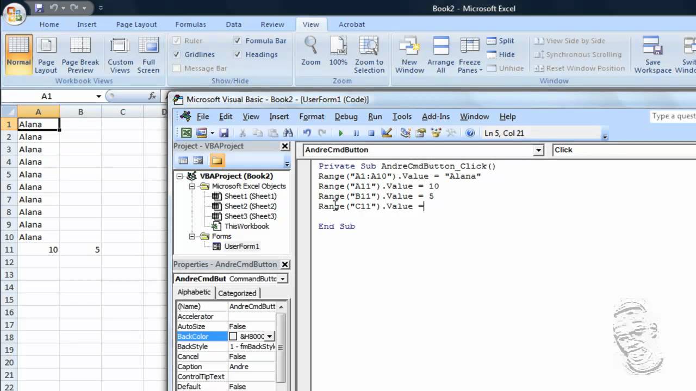This screenshot has height=391, width=696.
Task: Select Normal workbook view
Action: pyautogui.click(x=18, y=55)
